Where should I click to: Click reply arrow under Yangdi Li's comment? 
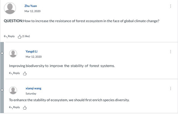[x=11, y=73]
